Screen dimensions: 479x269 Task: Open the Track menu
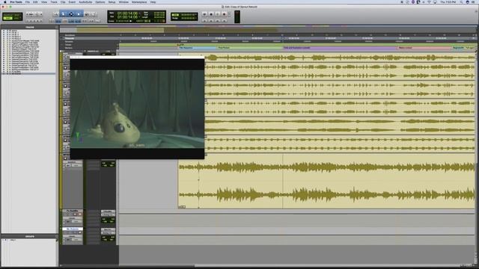[x=54, y=1]
